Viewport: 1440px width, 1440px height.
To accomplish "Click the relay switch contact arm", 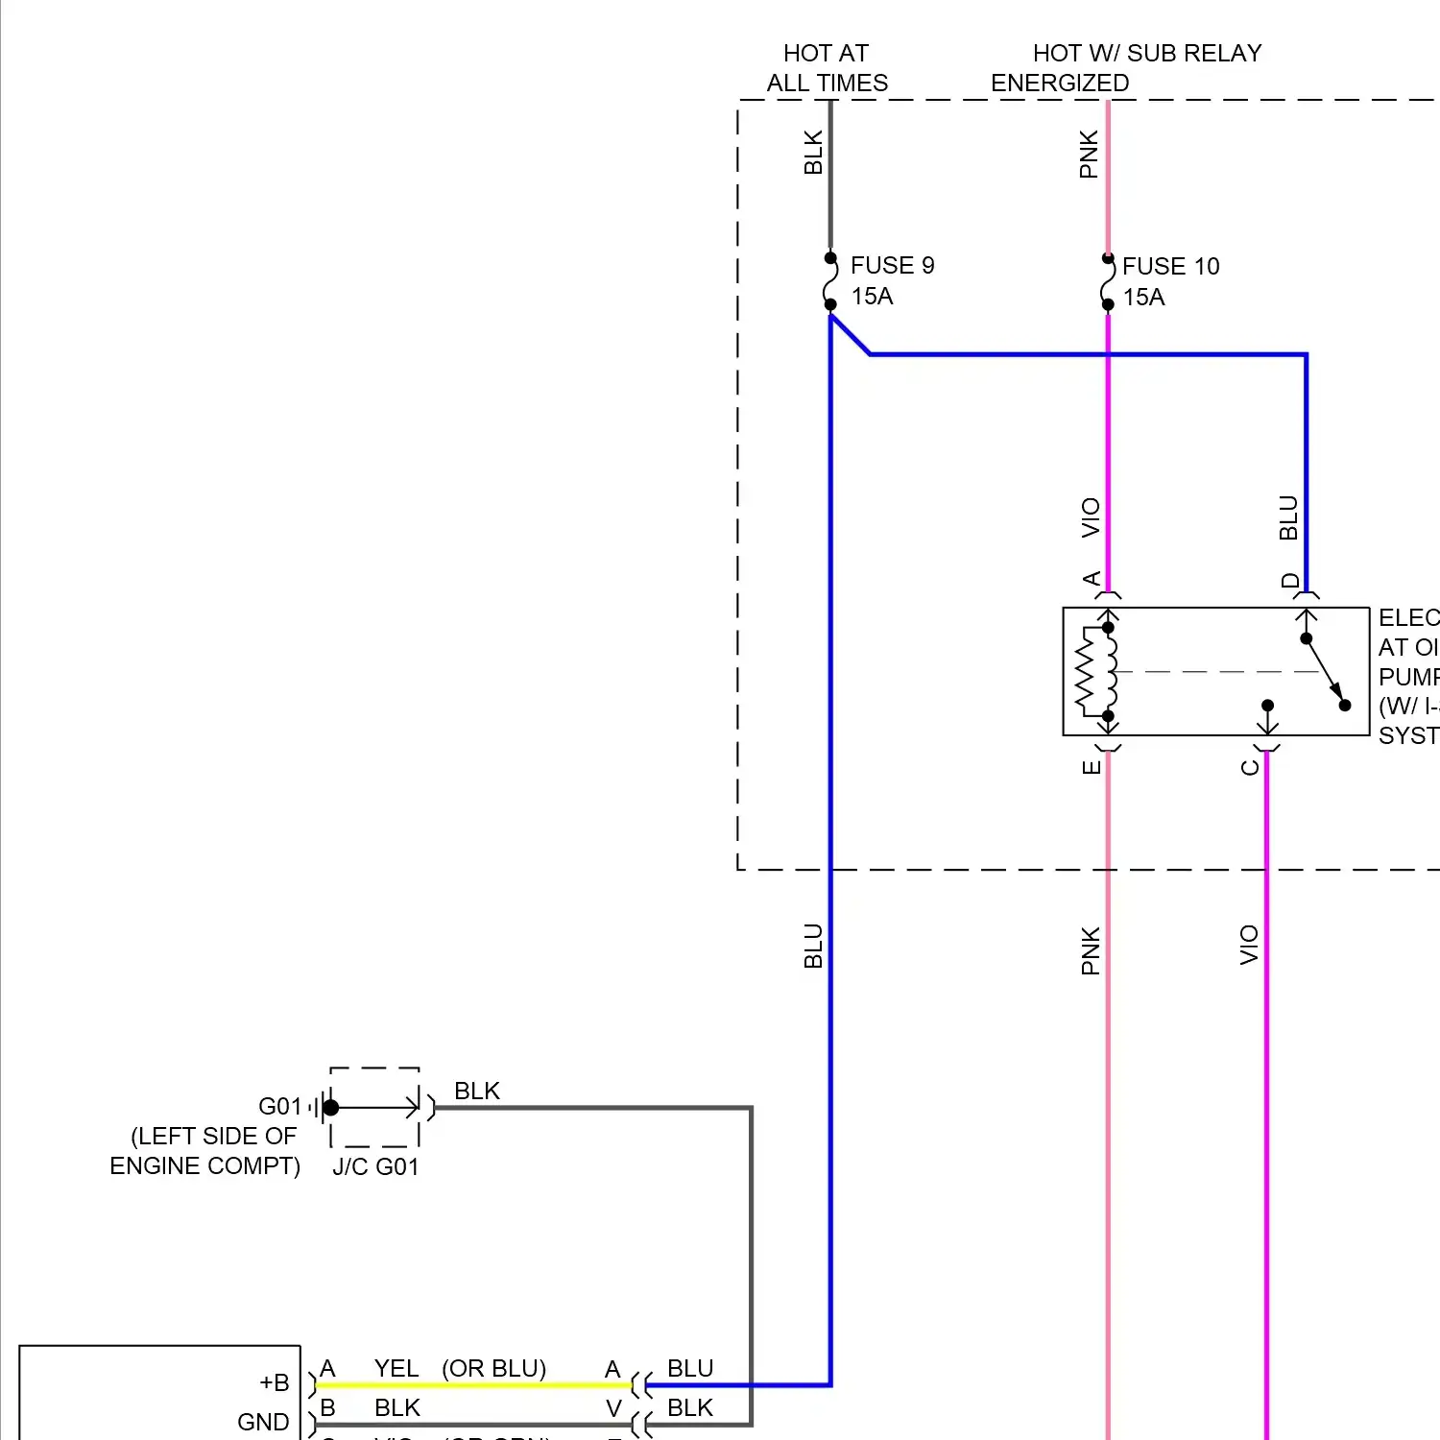I will point(1325,671).
